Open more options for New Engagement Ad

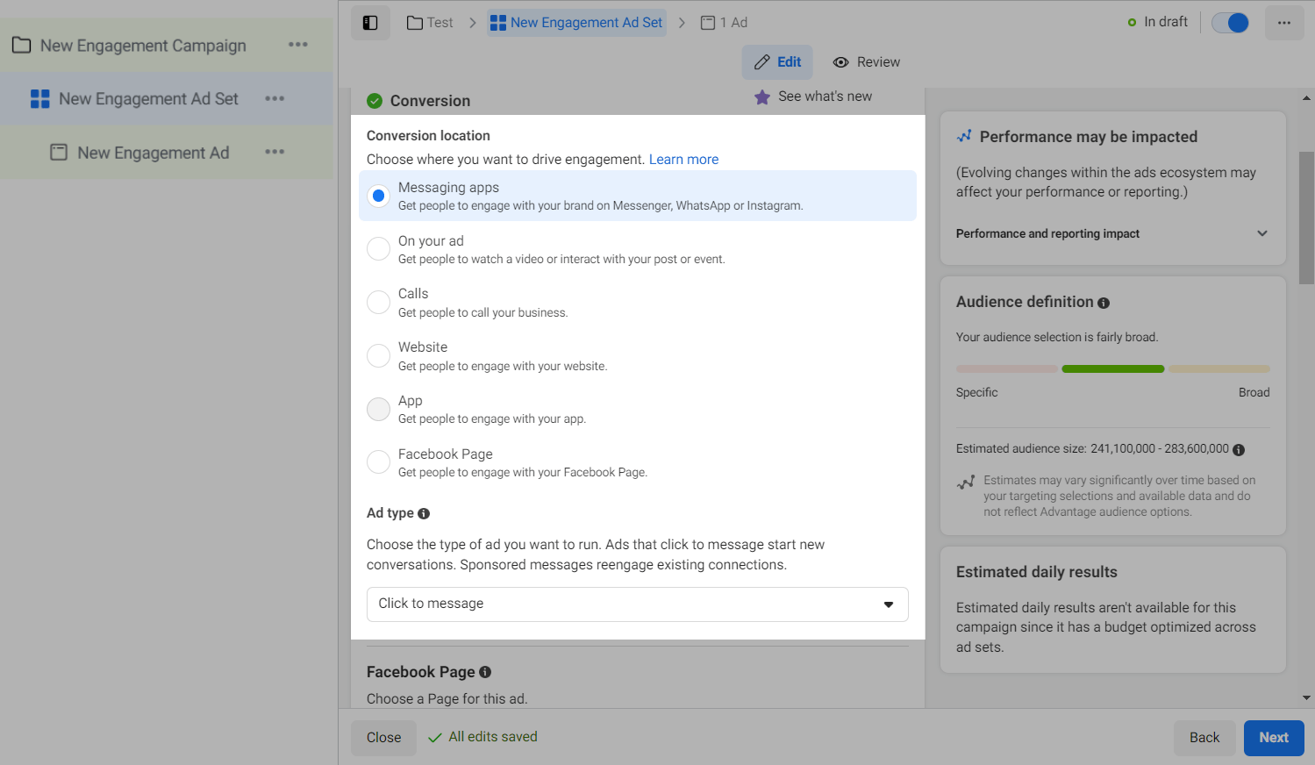(x=275, y=152)
